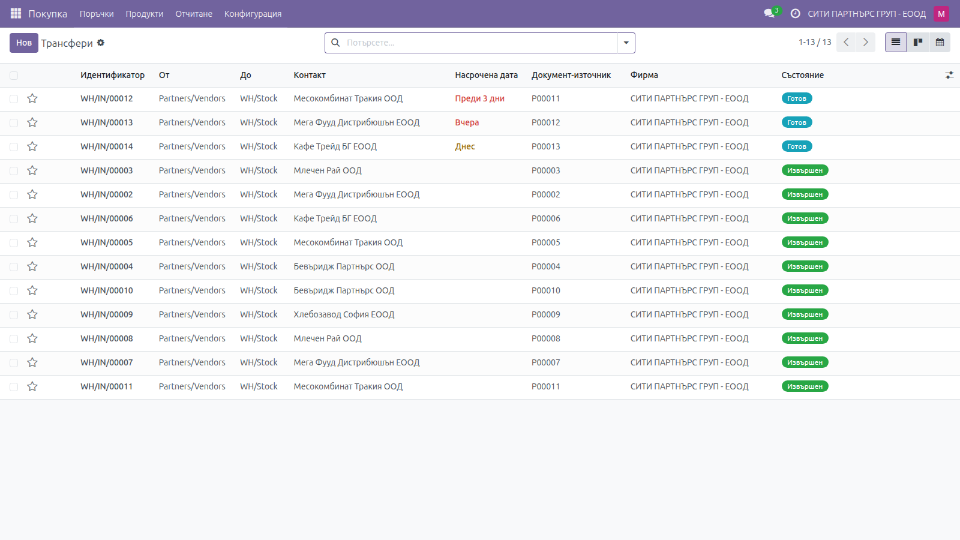The width and height of the screenshot is (960, 540).
Task: Click the 1-13 / 13 pager counter
Action: click(x=815, y=42)
